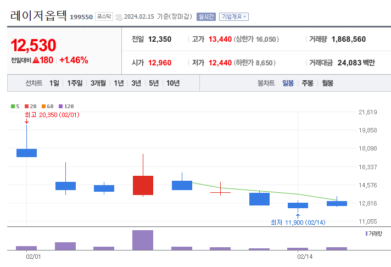The width and height of the screenshot is (391, 267).
Task: Click the stock code 199550
Action: coord(81,17)
